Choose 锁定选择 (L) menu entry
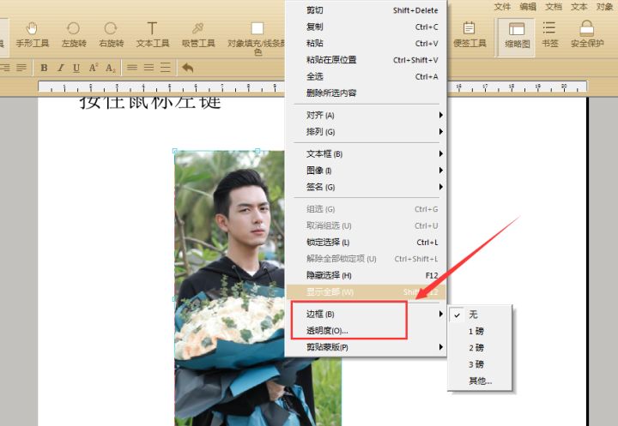 [367, 242]
